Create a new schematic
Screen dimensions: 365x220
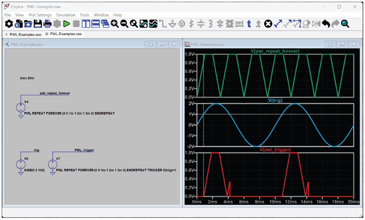pos(18,24)
